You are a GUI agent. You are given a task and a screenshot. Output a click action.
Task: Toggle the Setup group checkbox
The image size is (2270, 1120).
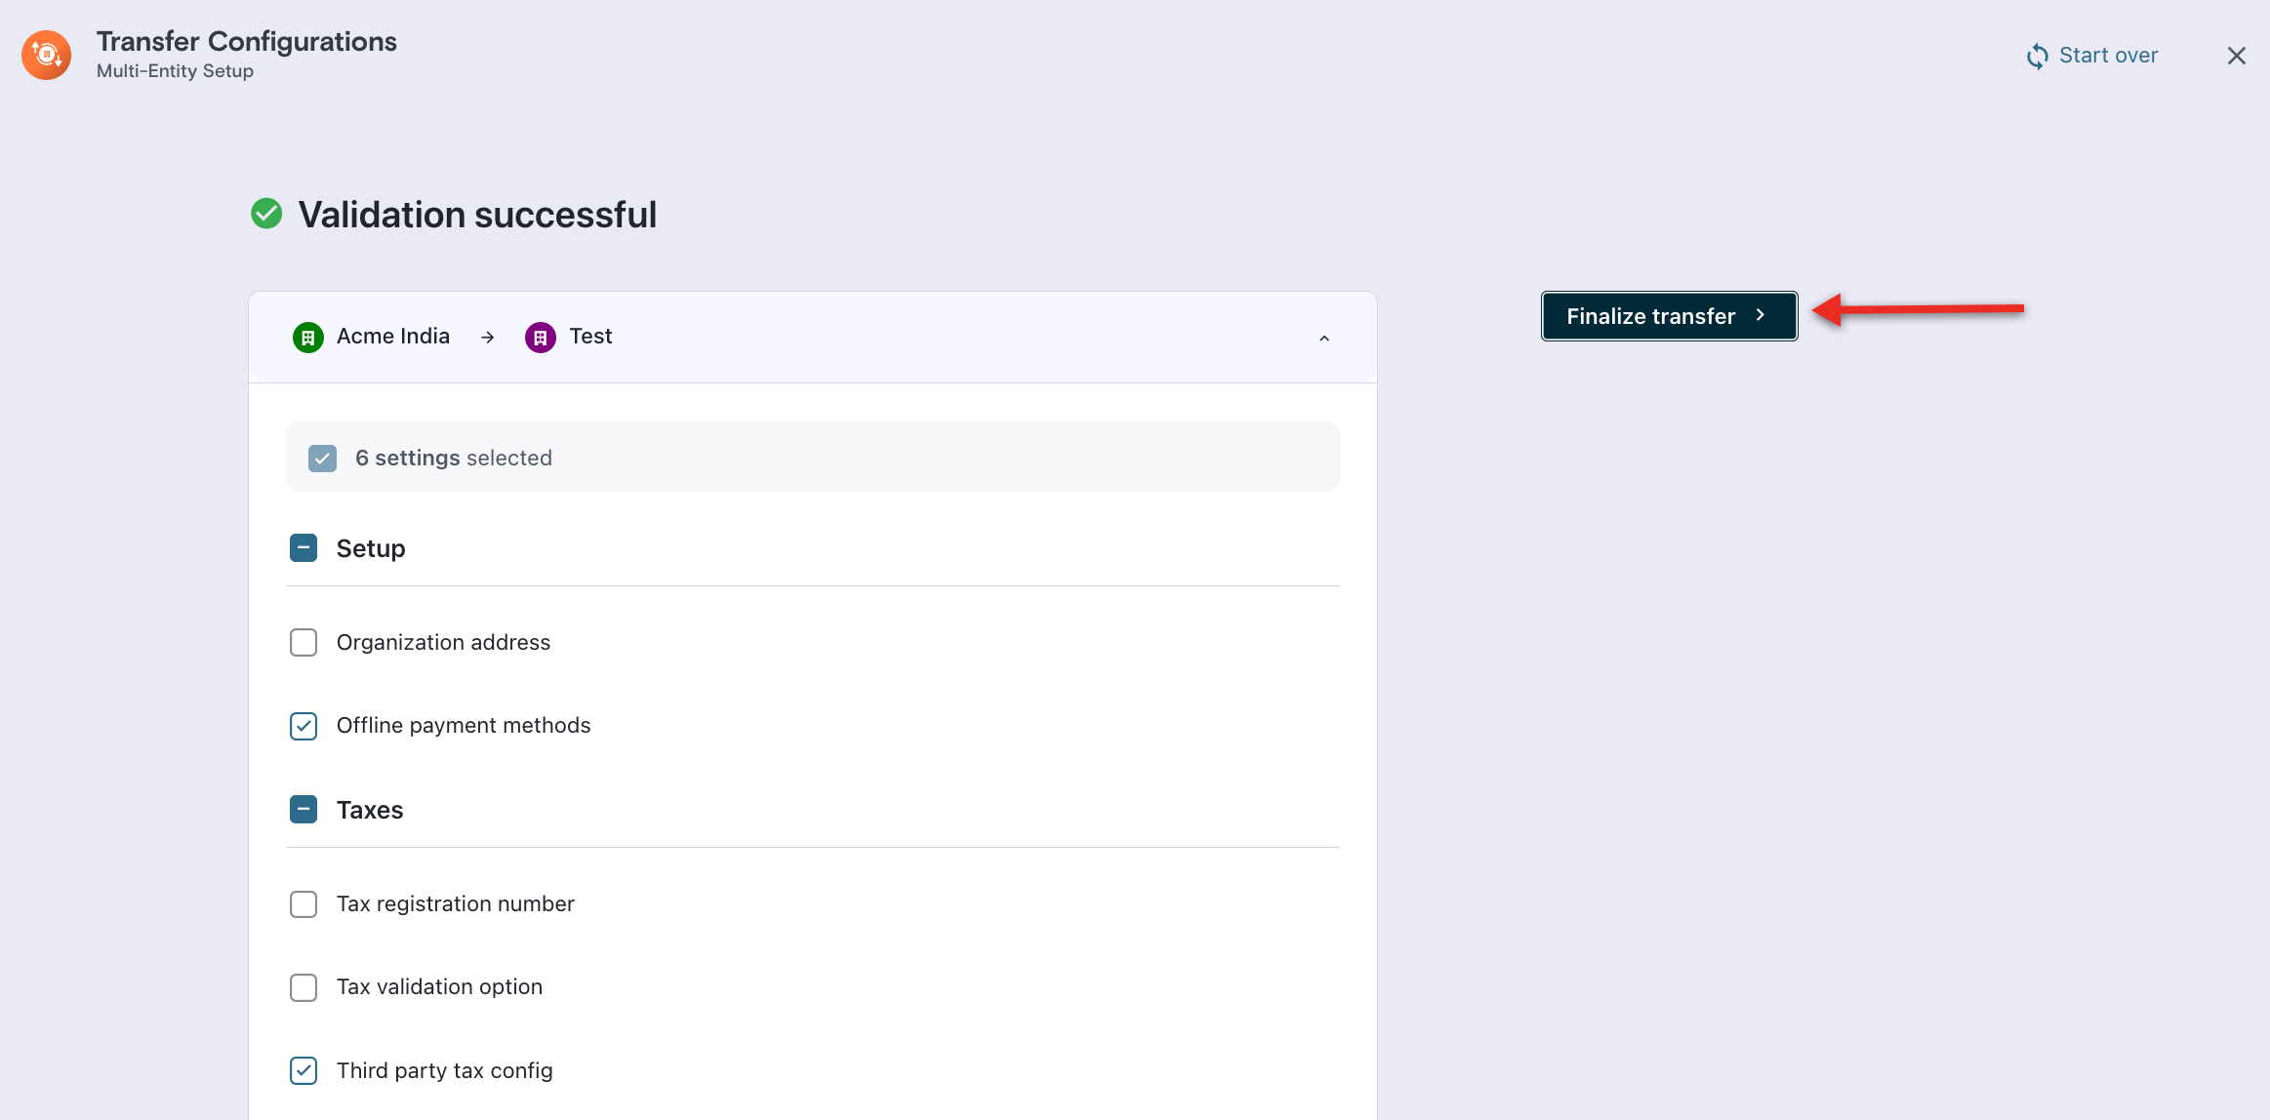tap(304, 548)
